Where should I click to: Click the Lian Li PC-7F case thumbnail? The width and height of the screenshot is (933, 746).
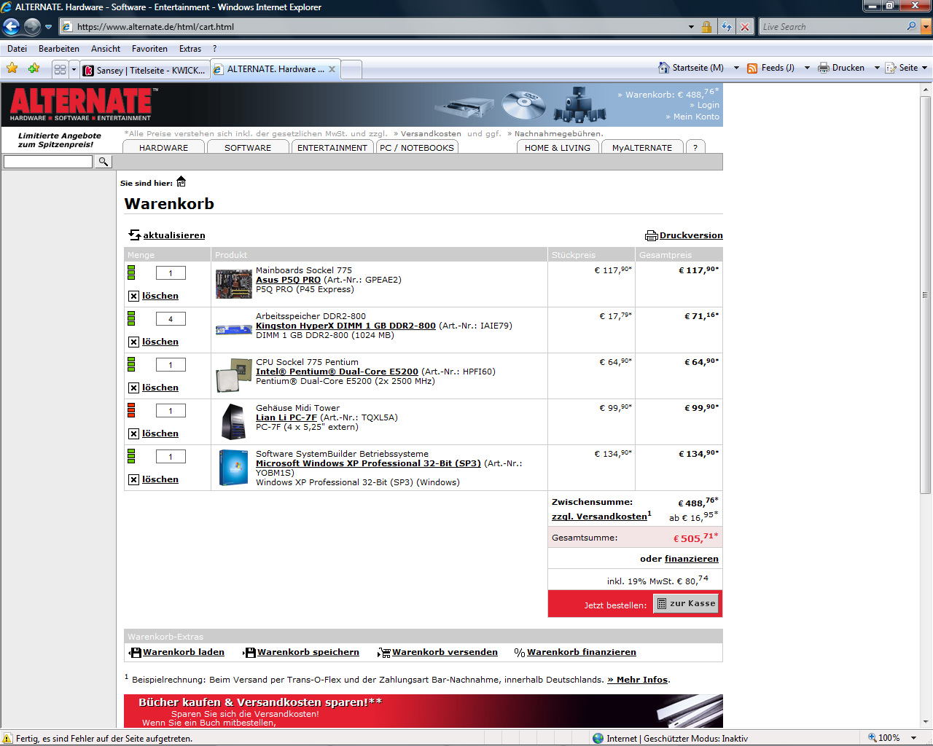(x=234, y=422)
